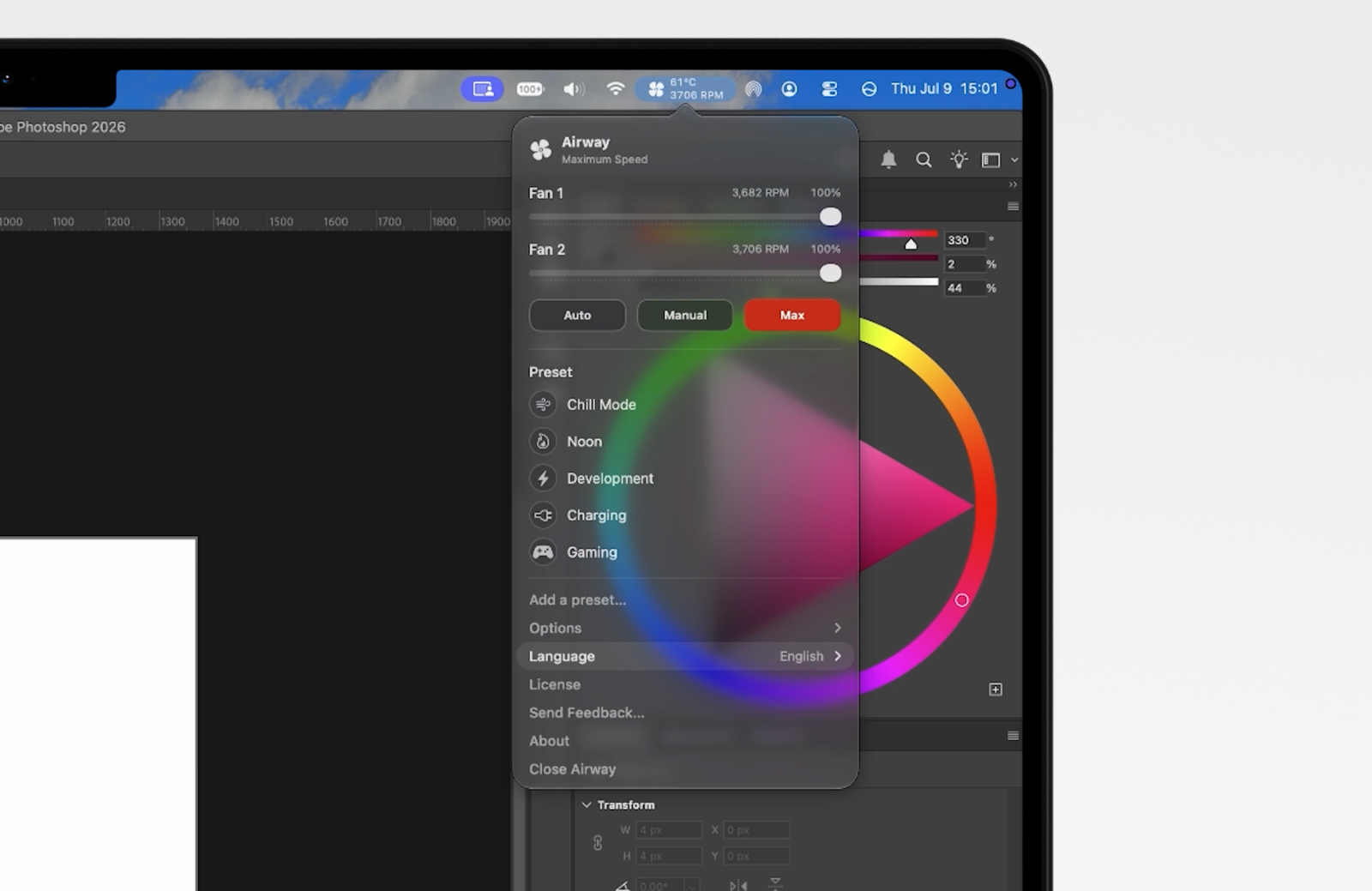Open the user account icon in the menu bar
This screenshot has width=1372, height=891.
789,89
